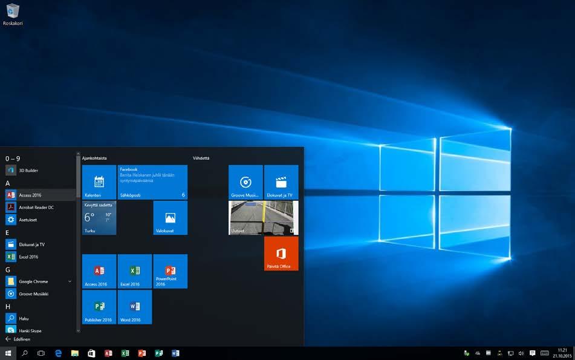Image resolution: width=575 pixels, height=360 pixels.
Task: Click the clock showing 11.21
Action: click(x=562, y=353)
